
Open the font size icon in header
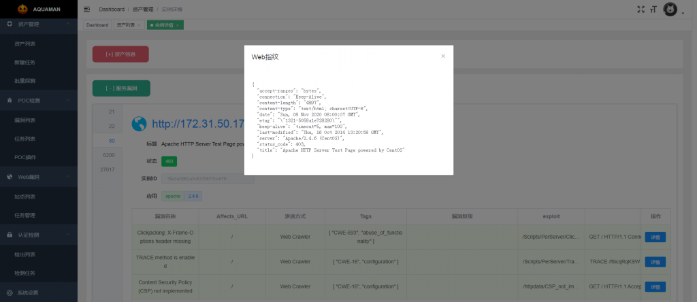[x=653, y=10]
